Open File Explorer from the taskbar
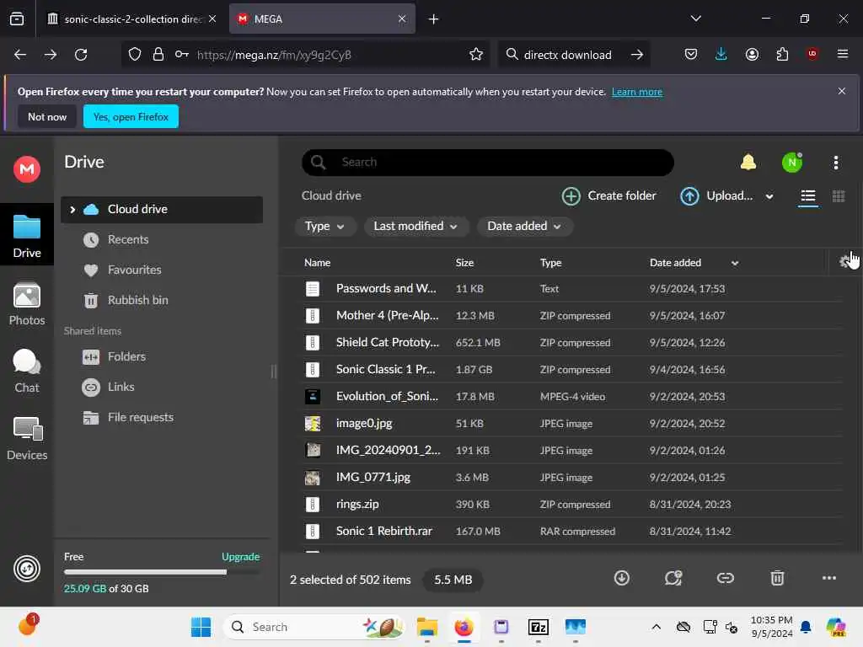The image size is (863, 647). (427, 627)
